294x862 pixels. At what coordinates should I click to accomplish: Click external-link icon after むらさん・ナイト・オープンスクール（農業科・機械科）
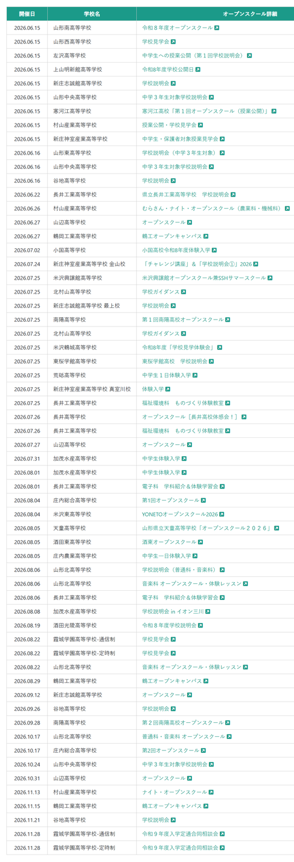pos(287,209)
